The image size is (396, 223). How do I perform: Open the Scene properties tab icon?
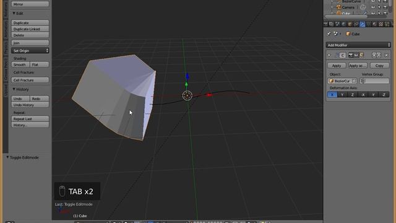tap(337, 24)
